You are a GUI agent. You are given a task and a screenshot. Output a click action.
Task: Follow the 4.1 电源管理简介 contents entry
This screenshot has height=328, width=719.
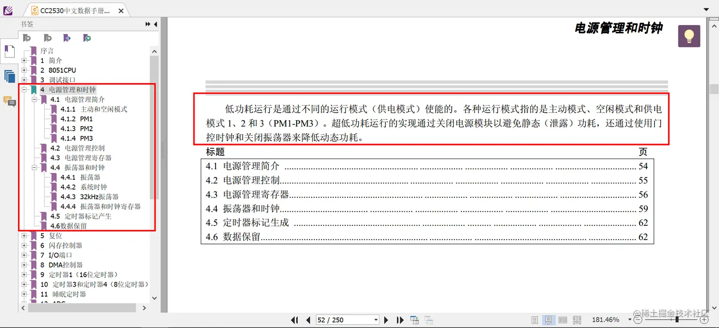coord(427,166)
